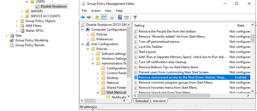Click the Show/Hide Action Pane icon
The image size is (257, 111).
(126, 17)
